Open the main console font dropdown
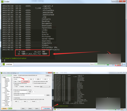The width and height of the screenshot is (127, 111). [21, 79]
